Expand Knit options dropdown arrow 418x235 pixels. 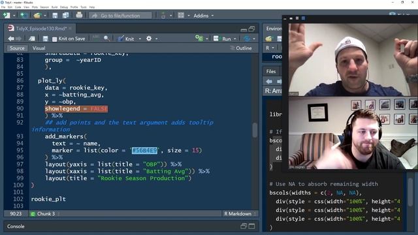pyautogui.click(x=140, y=39)
